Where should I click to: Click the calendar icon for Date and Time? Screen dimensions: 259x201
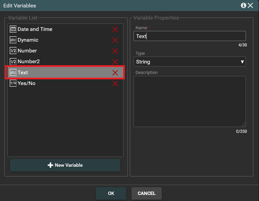click(13, 29)
